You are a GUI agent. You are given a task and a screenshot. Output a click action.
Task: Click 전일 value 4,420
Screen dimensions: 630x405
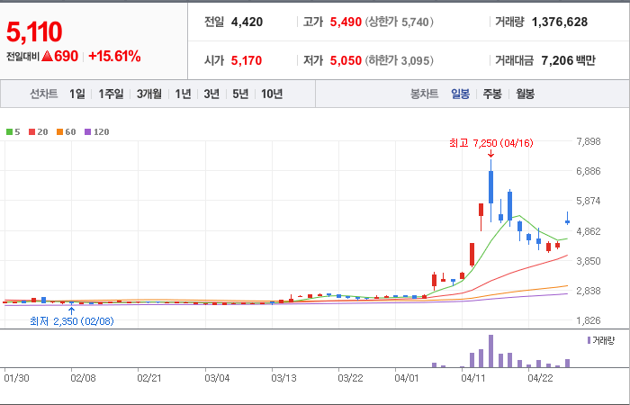click(x=247, y=22)
